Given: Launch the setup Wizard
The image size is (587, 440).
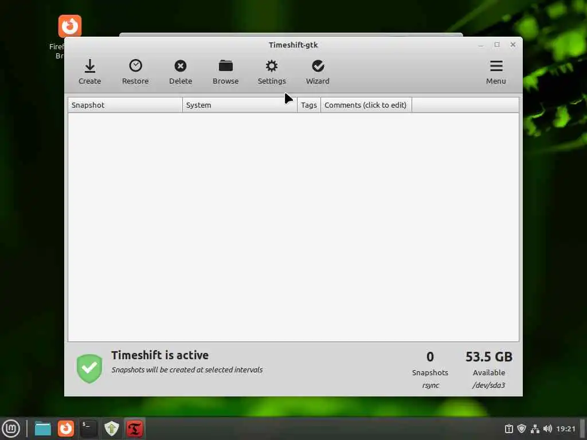Looking at the screenshot, I should pos(318,72).
